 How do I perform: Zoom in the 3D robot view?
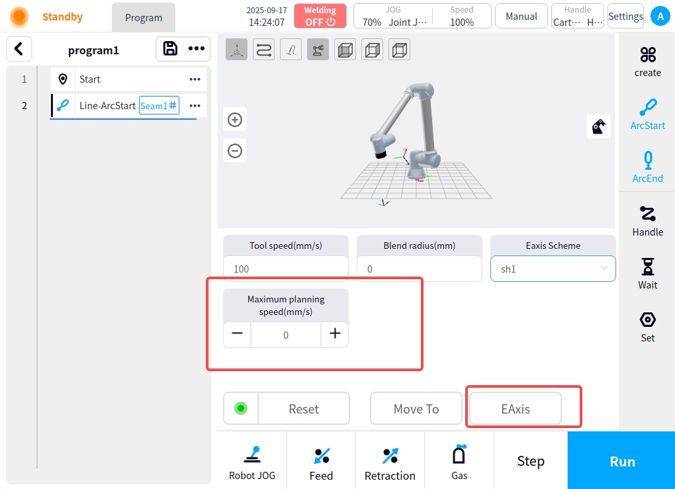[x=235, y=120]
